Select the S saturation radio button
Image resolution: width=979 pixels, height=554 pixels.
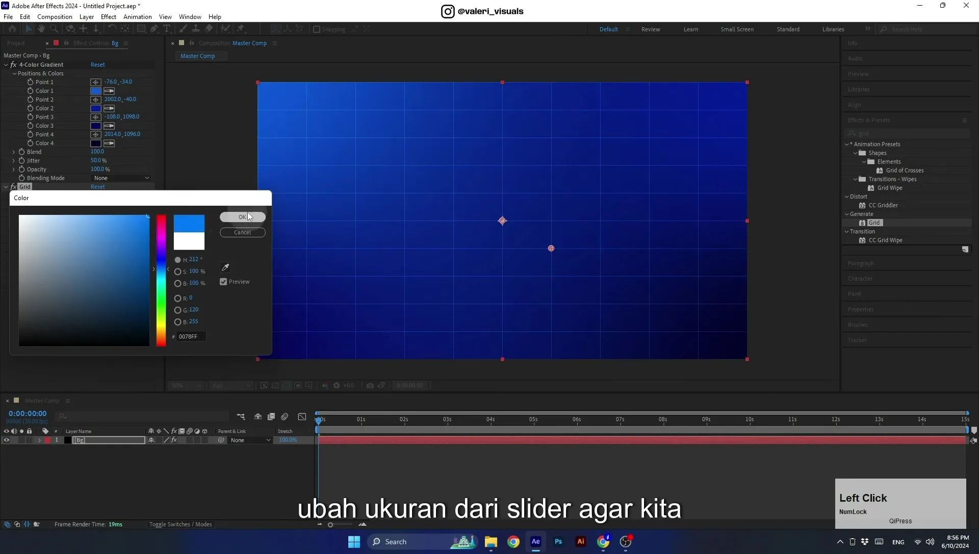(177, 271)
